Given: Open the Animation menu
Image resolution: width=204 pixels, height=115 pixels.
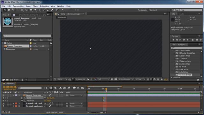Looking at the screenshot, I should click(44, 6).
